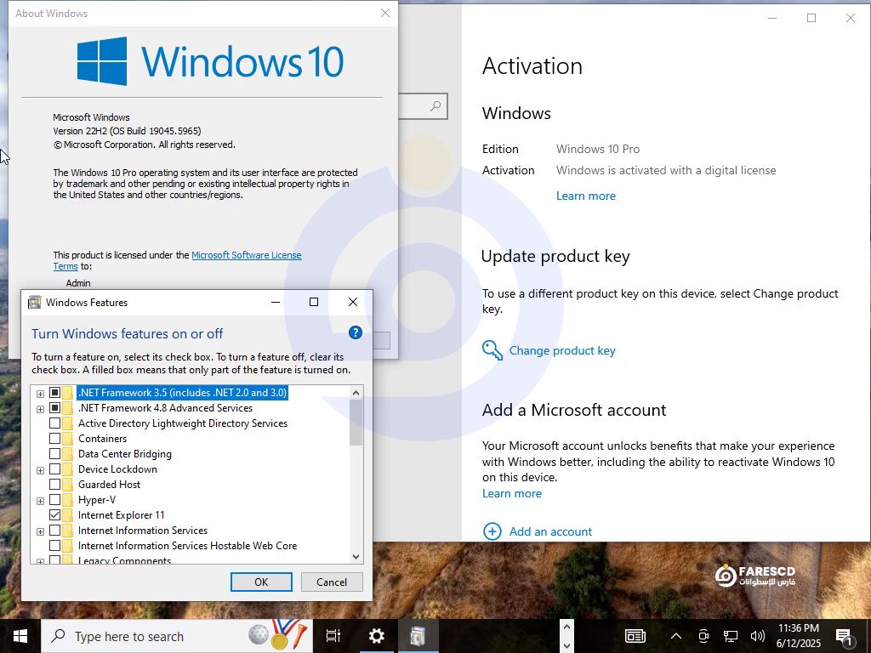Click the golf ball search highlight icon
Image resolution: width=871 pixels, height=653 pixels.
tap(258, 633)
